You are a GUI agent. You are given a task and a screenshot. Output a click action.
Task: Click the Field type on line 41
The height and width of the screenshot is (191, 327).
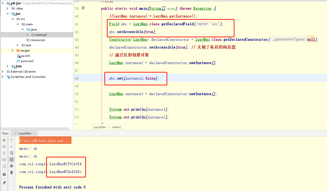pos(114,24)
